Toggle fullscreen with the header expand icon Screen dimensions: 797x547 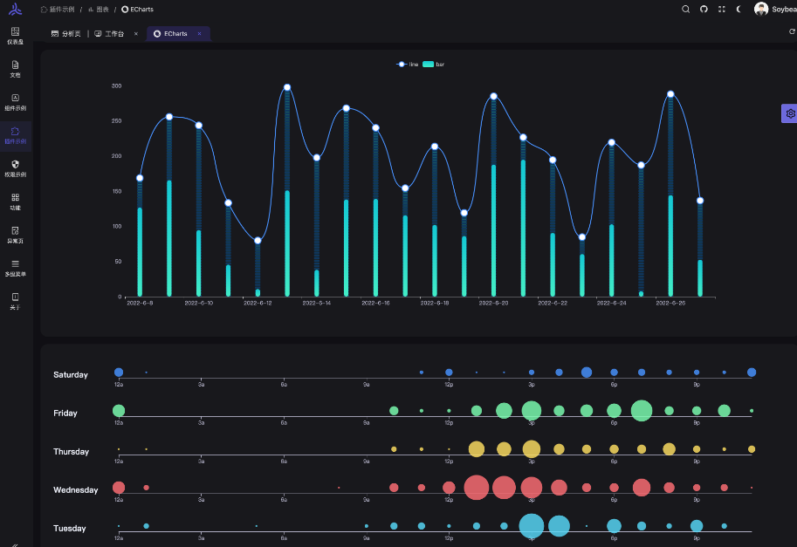[x=721, y=9]
